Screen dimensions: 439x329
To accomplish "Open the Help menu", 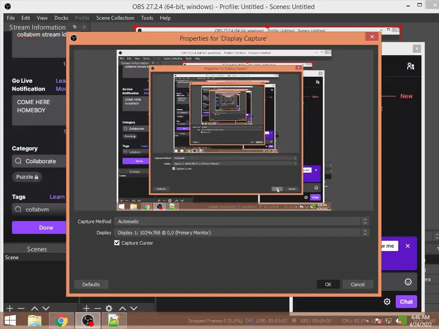I will (165, 18).
